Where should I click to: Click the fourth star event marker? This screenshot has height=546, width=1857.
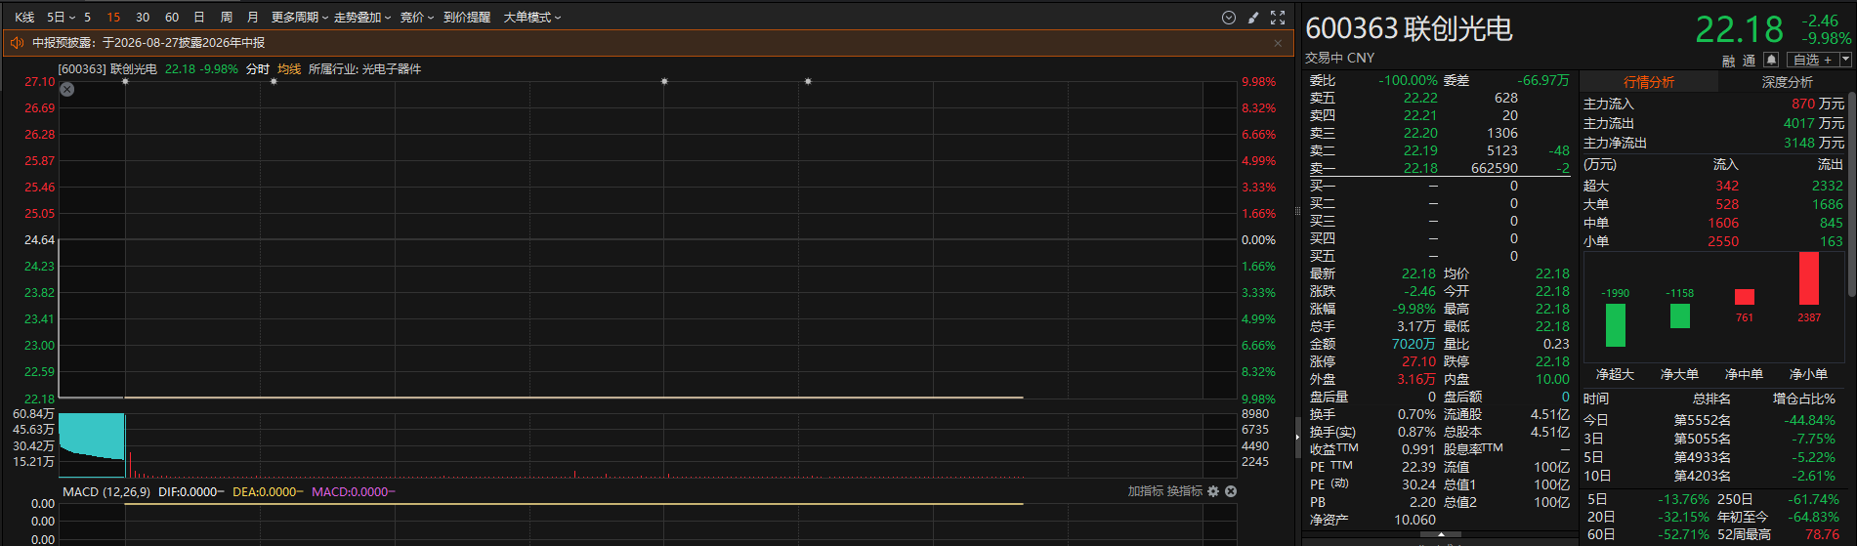click(x=808, y=81)
